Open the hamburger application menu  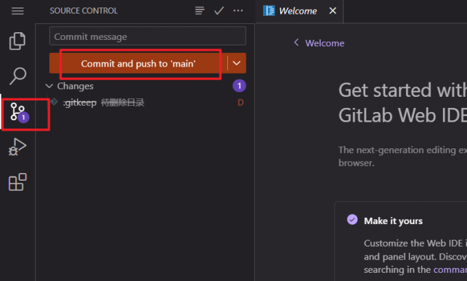point(18,11)
